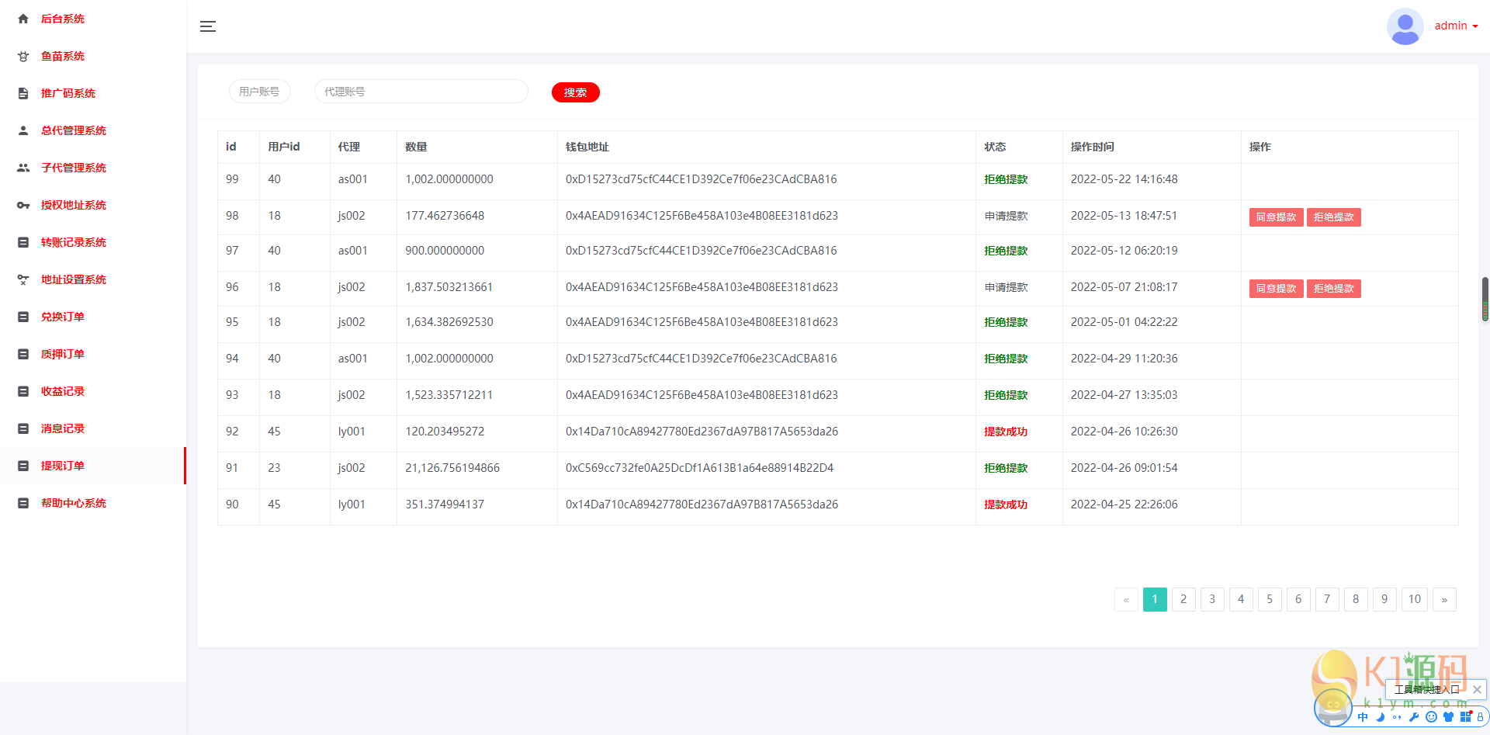
Task: Open 转账记录系统 in the sidebar
Action: tap(74, 242)
